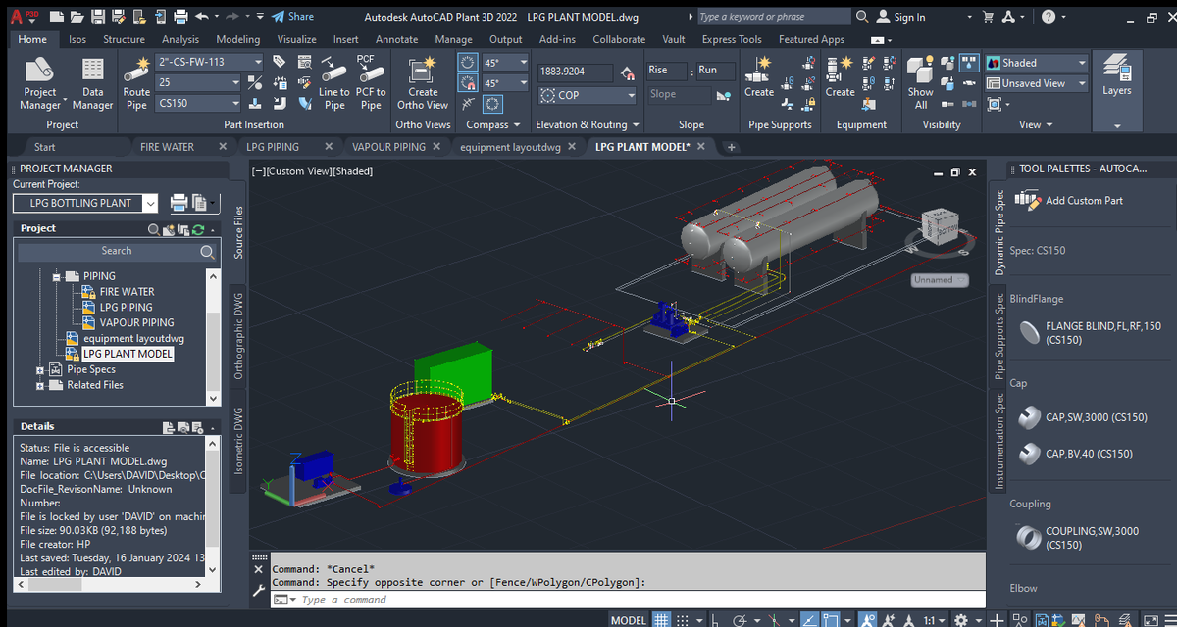Click the customization gear in status bar
1177x627 pixels.
tap(960, 620)
